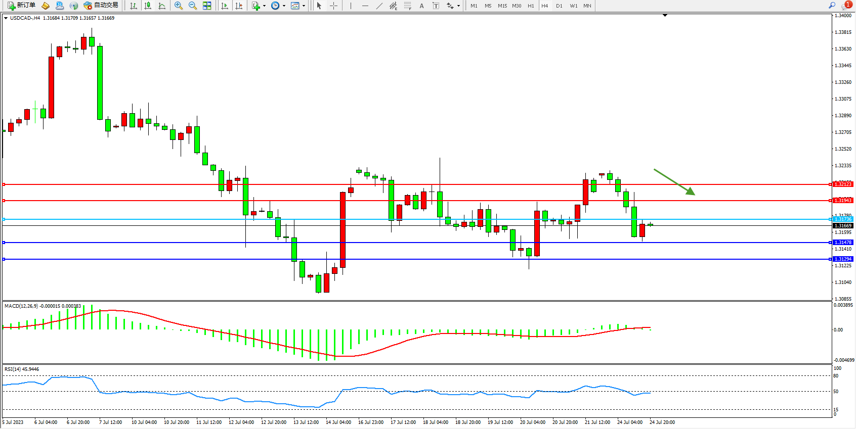Click the New Order (新订单) button
Image resolution: width=856 pixels, height=429 pixels.
click(x=21, y=6)
